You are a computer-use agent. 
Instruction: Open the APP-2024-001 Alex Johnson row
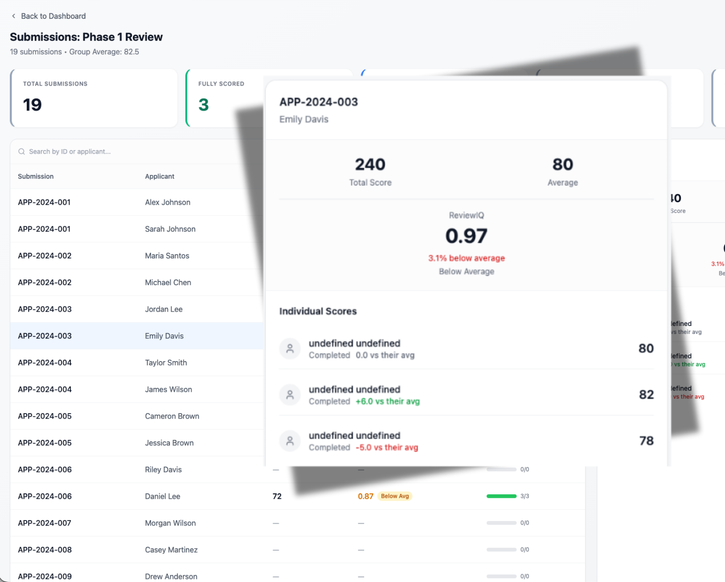click(134, 202)
